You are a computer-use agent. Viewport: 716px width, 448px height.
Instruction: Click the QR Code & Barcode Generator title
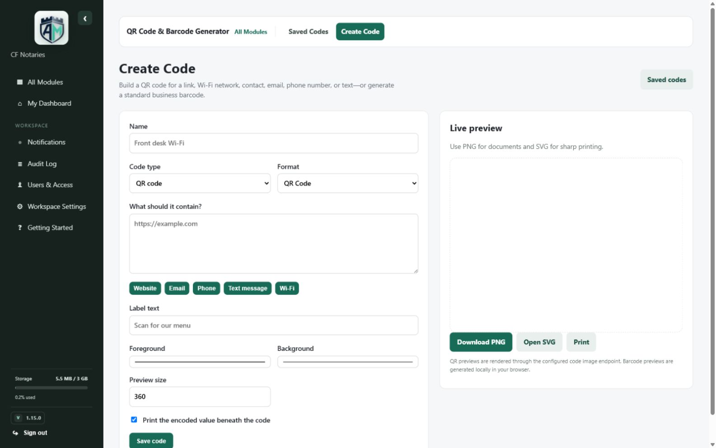(178, 32)
